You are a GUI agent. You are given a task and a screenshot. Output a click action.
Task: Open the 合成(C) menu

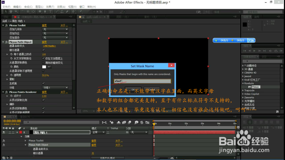(28, 7)
